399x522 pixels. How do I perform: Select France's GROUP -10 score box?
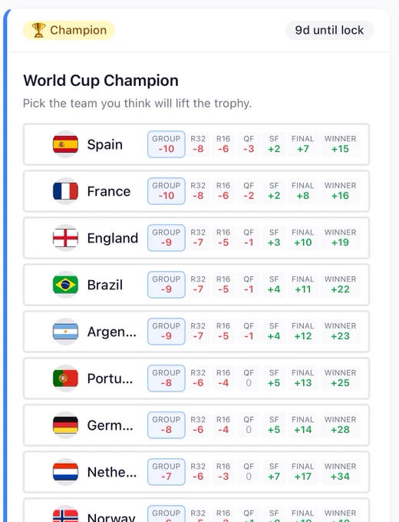click(167, 191)
